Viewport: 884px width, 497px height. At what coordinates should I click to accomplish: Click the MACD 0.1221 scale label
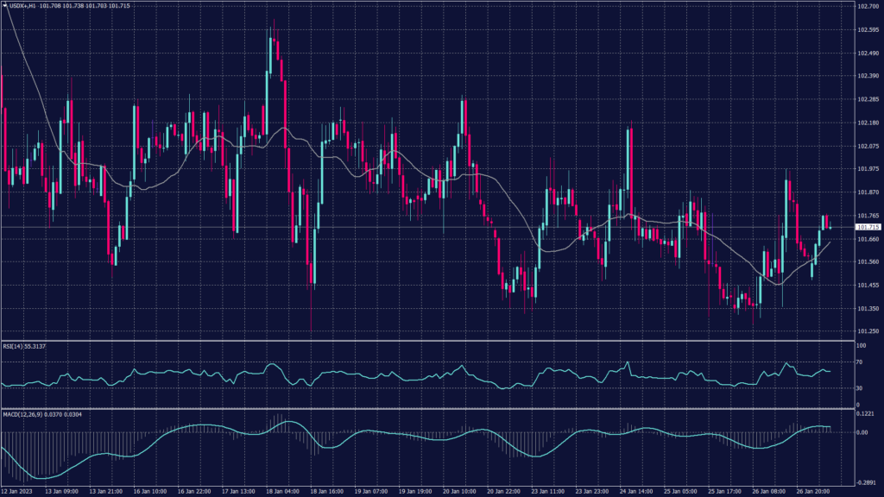coord(864,413)
